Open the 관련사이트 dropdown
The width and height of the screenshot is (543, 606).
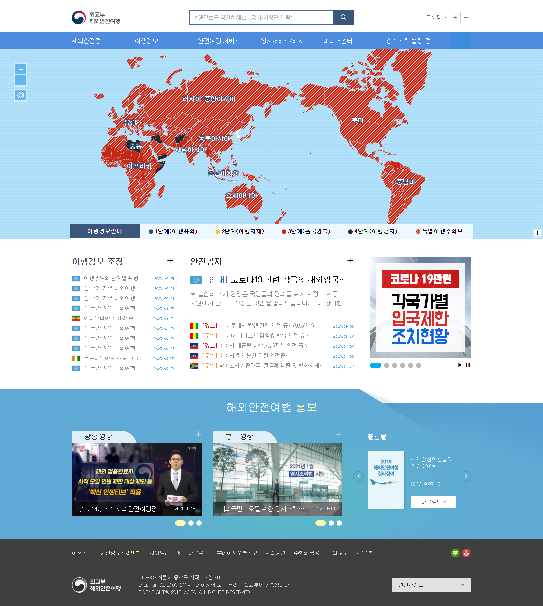tap(431, 585)
